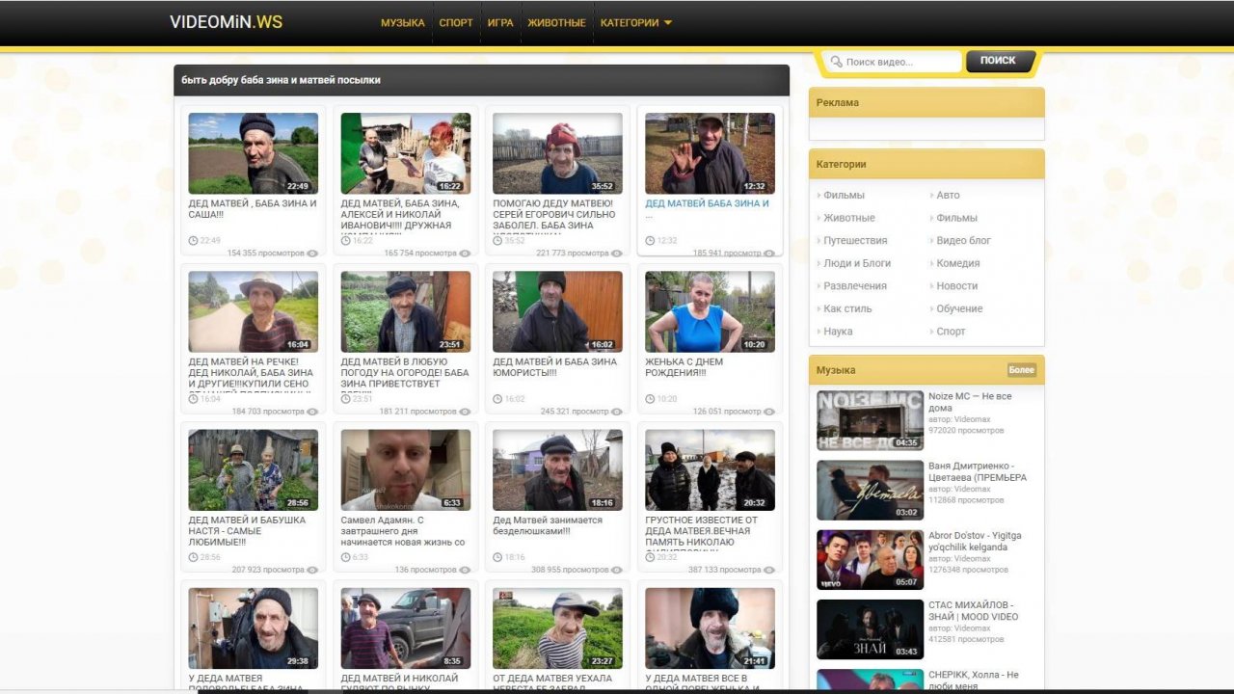
Task: Select the Комедия category link
Action: (958, 263)
